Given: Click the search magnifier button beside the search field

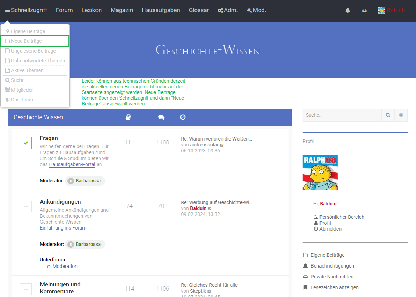Looking at the screenshot, I should point(388,115).
